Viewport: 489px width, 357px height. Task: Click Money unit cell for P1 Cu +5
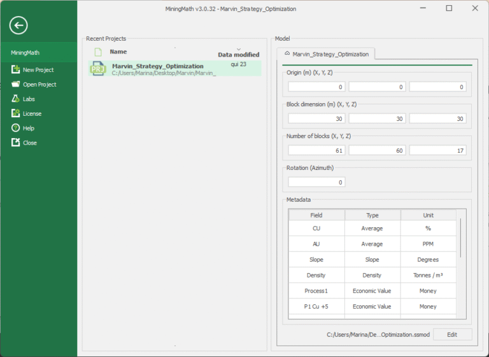tap(428, 306)
